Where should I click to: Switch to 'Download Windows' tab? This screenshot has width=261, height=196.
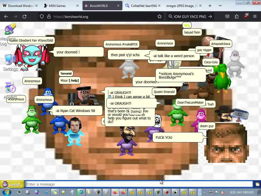(20, 6)
